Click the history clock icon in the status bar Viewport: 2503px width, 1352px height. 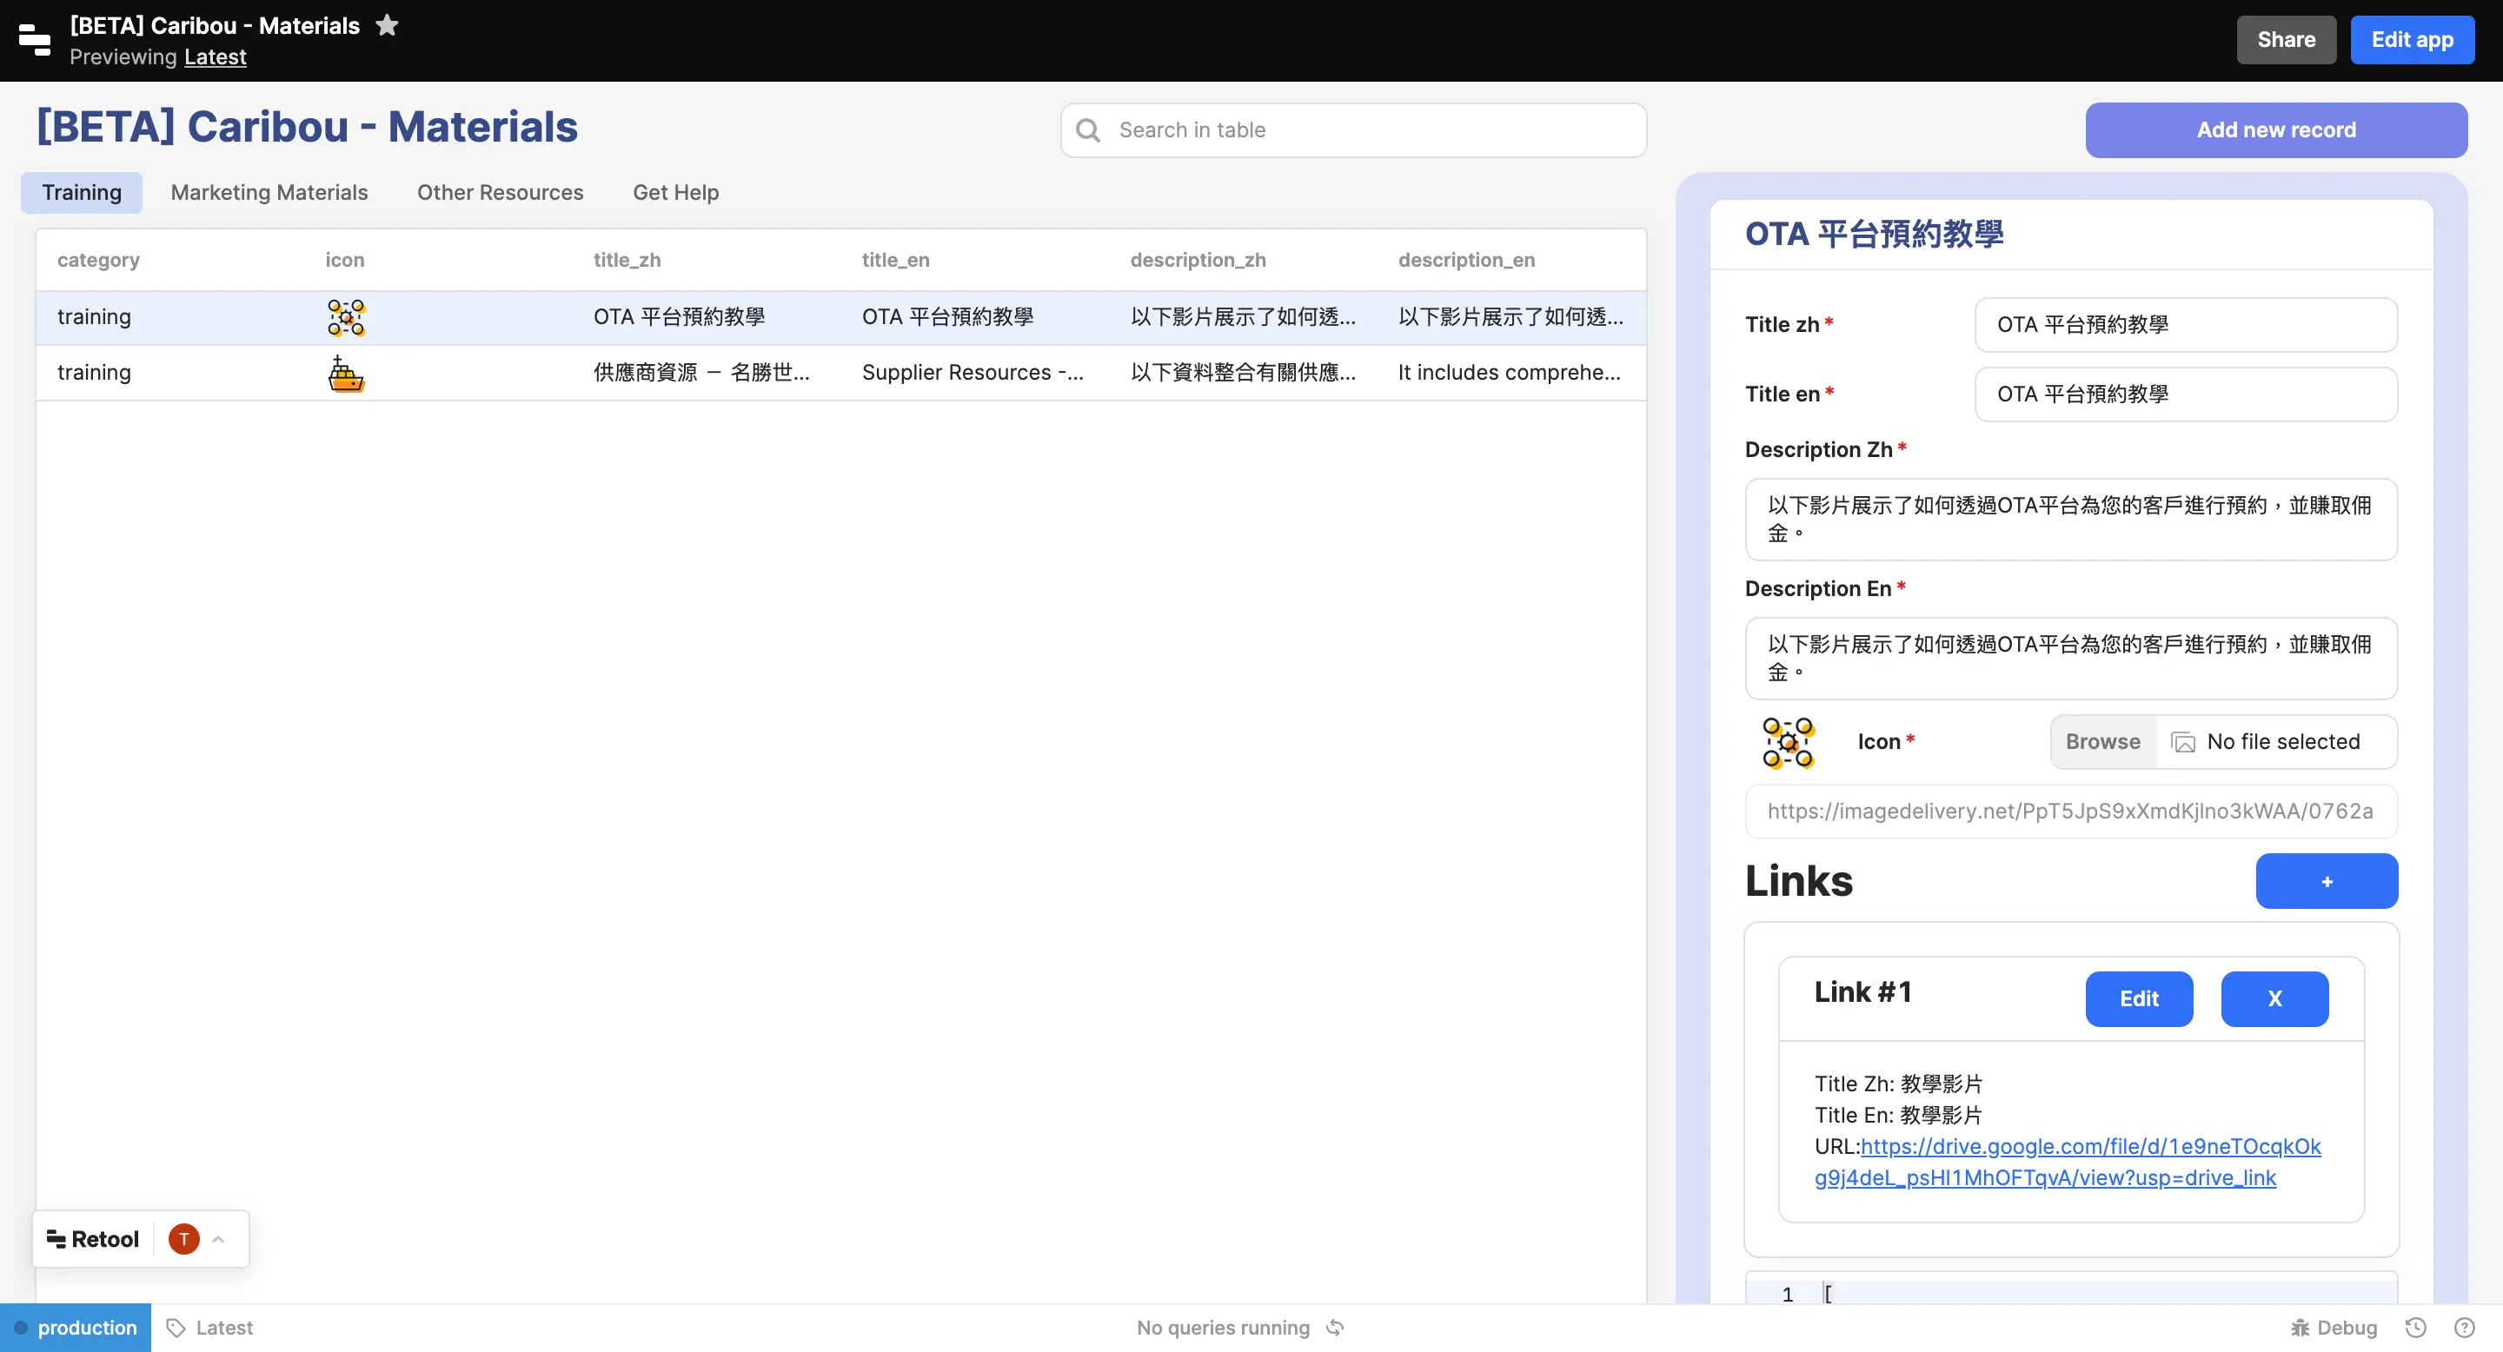[2416, 1327]
